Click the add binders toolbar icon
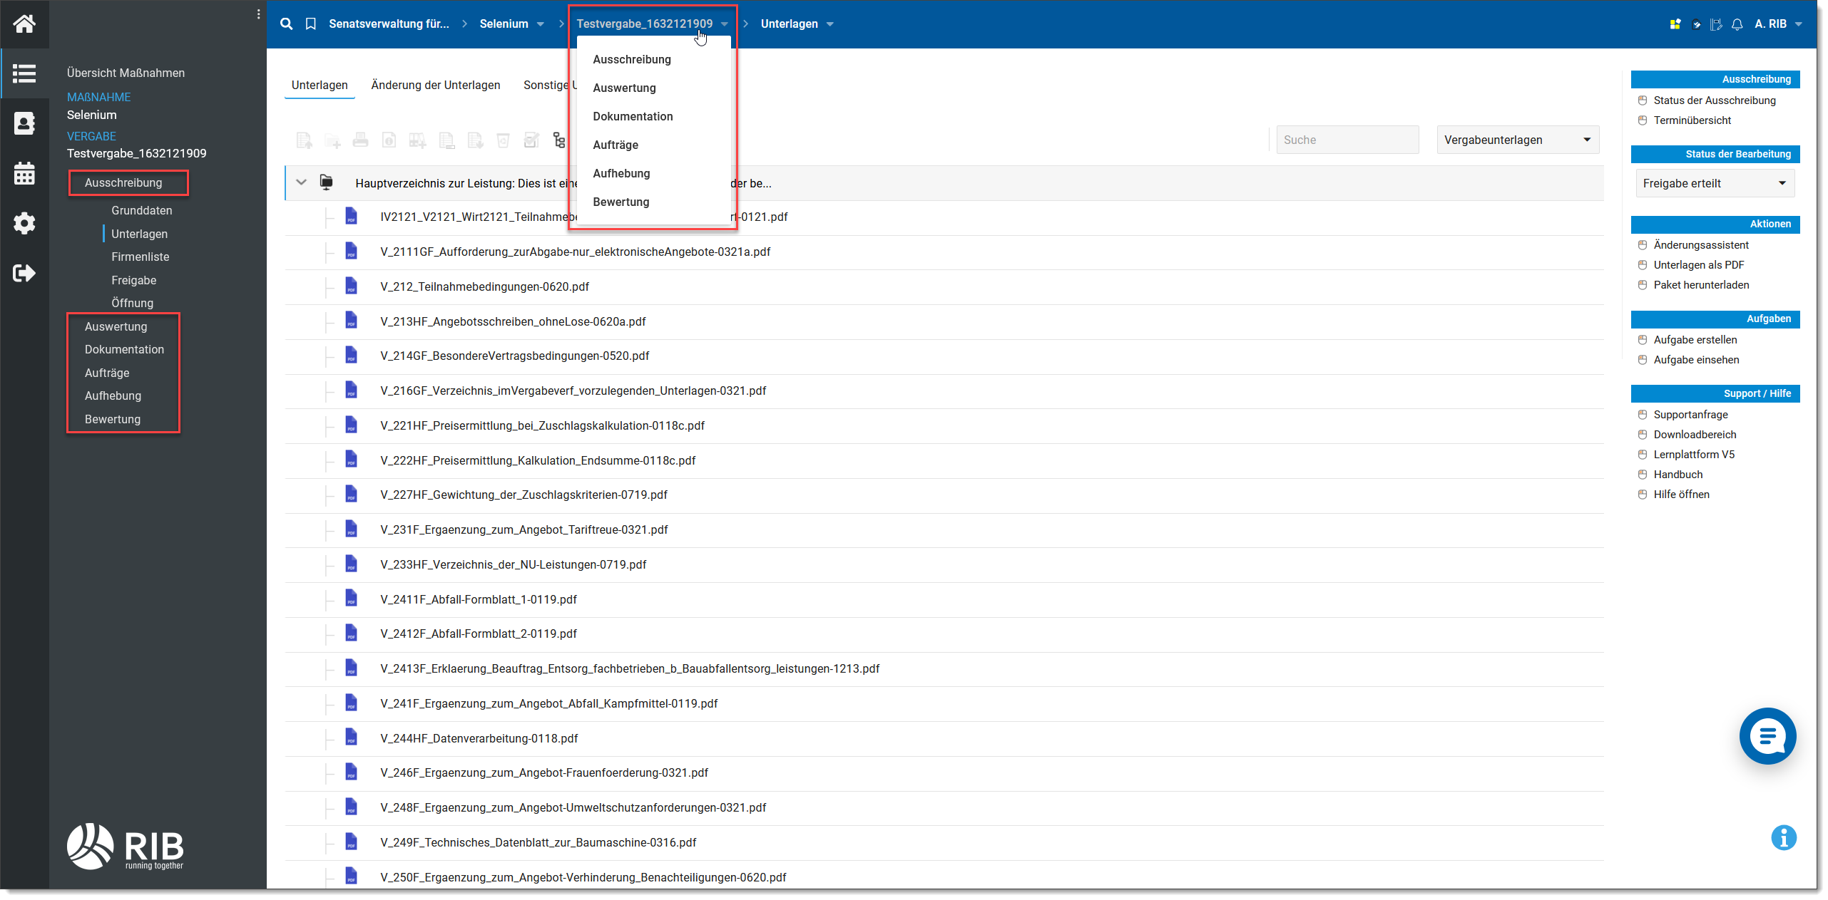The height and width of the screenshot is (900, 1828). click(x=418, y=140)
